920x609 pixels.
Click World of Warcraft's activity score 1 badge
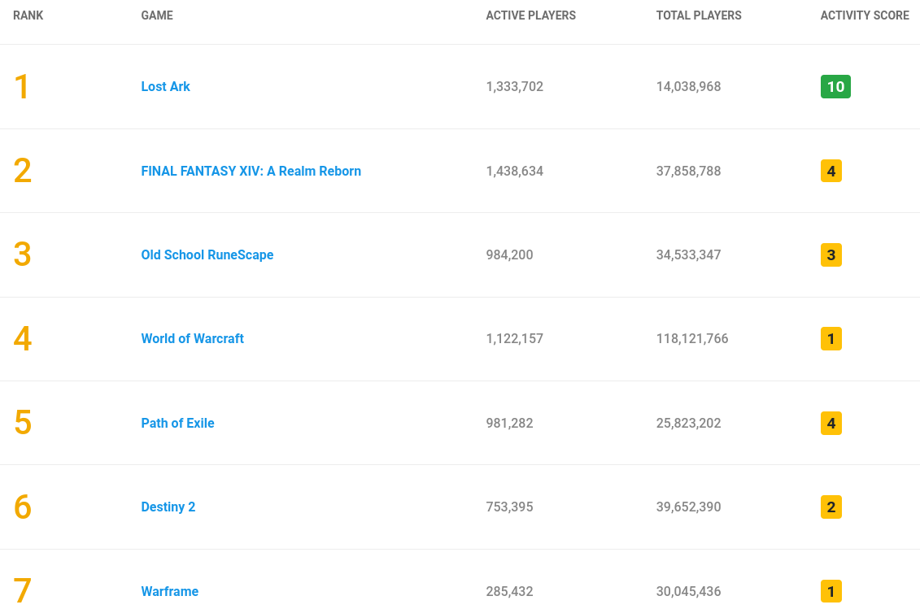[831, 338]
